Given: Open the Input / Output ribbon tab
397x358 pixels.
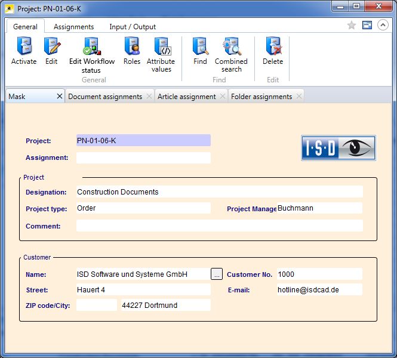Looking at the screenshot, I should click(133, 27).
